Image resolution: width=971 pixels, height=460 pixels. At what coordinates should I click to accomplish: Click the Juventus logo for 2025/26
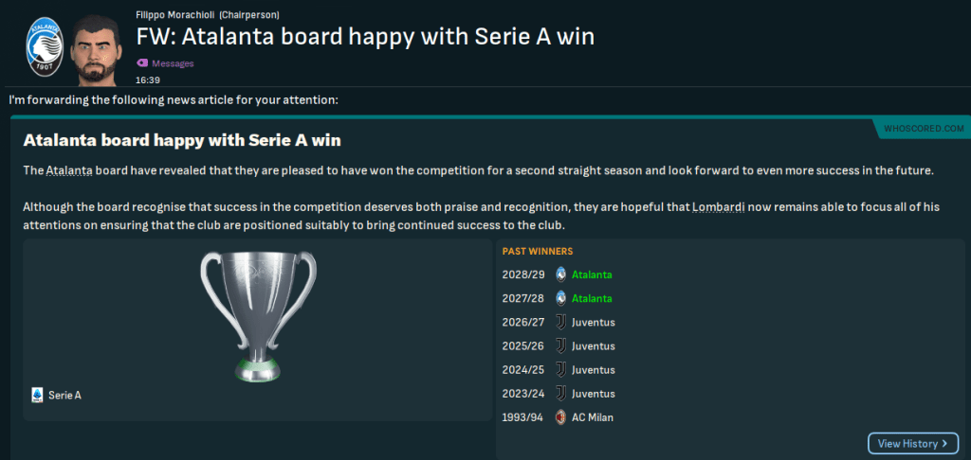(x=560, y=345)
